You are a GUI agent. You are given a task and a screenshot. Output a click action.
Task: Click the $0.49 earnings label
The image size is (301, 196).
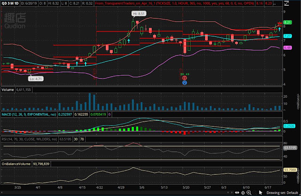[185, 74]
